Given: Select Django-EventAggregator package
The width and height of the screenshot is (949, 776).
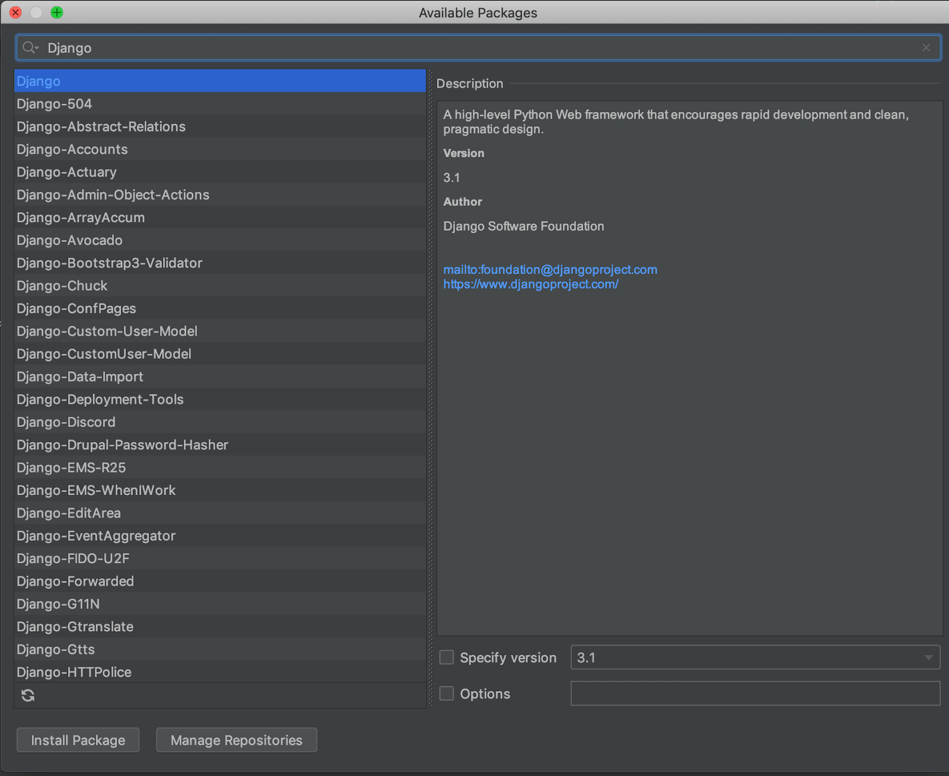Looking at the screenshot, I should click(x=220, y=535).
